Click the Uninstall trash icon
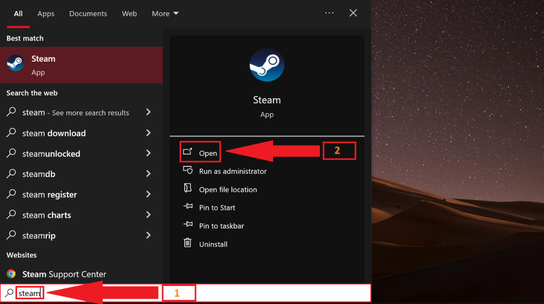 point(188,242)
